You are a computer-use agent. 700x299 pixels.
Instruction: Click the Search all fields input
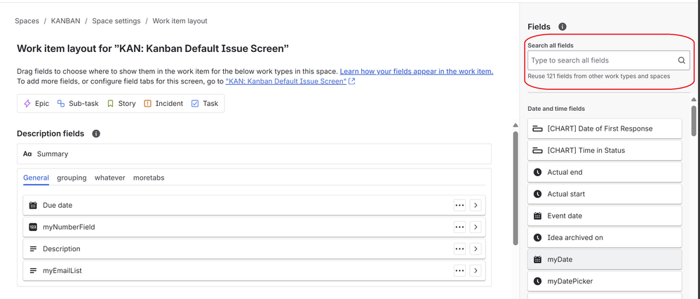point(602,60)
